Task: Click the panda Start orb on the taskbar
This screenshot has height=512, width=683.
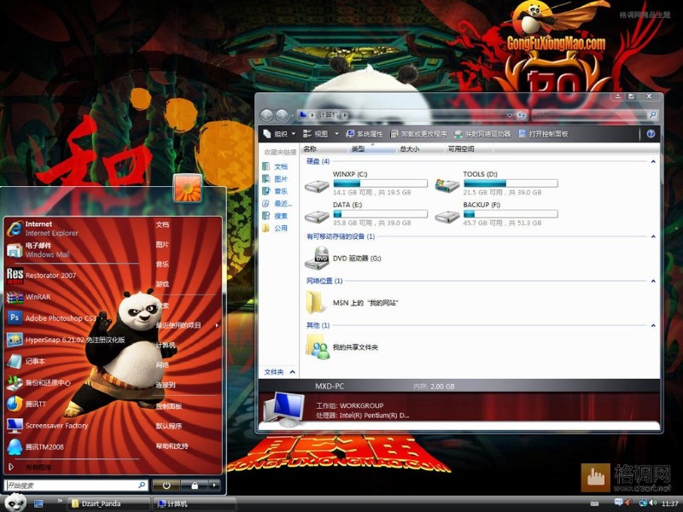Action: pyautogui.click(x=16, y=503)
